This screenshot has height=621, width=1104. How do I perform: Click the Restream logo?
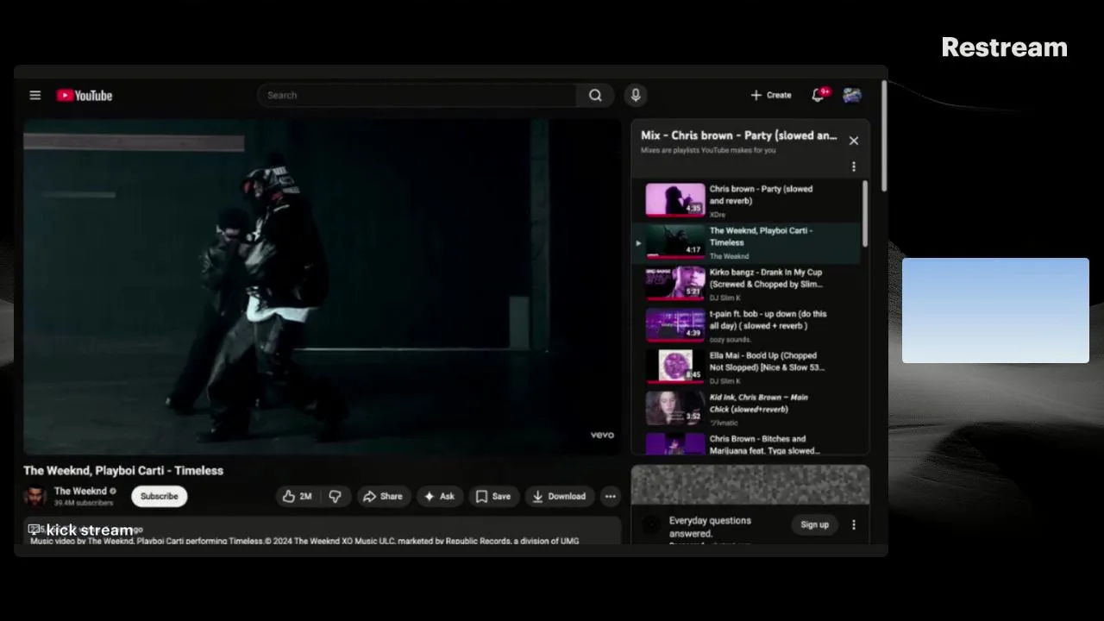(x=1004, y=47)
